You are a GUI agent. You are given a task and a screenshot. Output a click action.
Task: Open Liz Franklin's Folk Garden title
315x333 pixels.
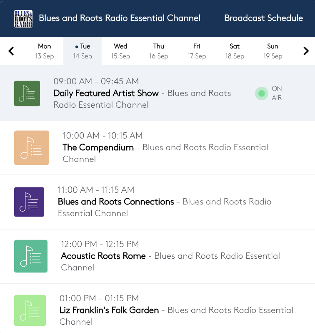109,310
